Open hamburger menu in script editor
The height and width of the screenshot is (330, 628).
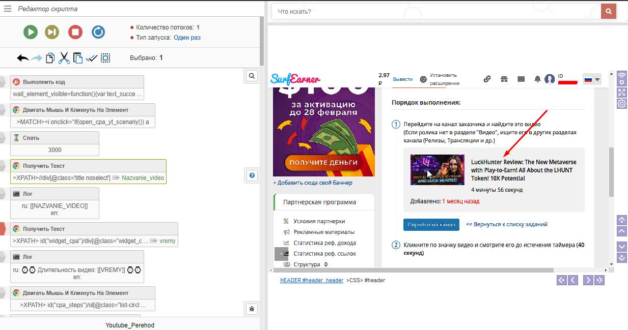(x=8, y=9)
